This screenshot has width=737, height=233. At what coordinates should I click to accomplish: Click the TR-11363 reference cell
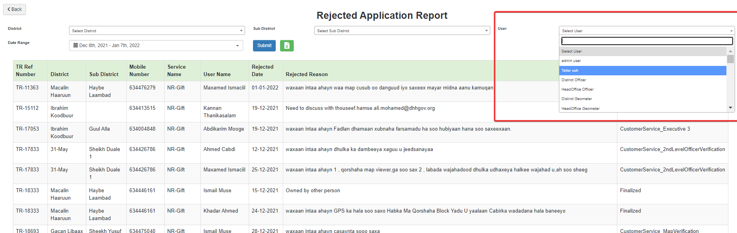click(x=27, y=88)
